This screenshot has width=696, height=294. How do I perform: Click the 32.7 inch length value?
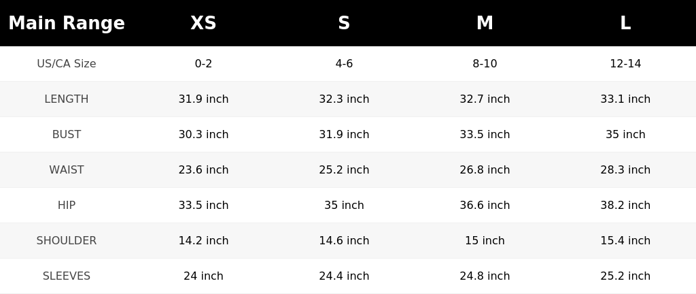click(x=485, y=99)
